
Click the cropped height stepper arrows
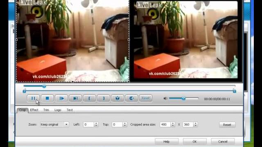196,125
